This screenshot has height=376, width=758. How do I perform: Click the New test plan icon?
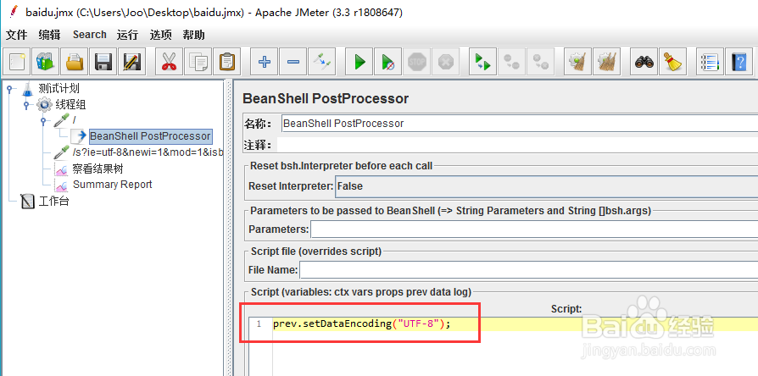(x=18, y=62)
